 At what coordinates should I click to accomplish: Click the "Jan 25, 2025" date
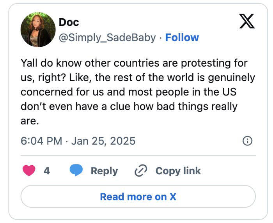(x=103, y=141)
